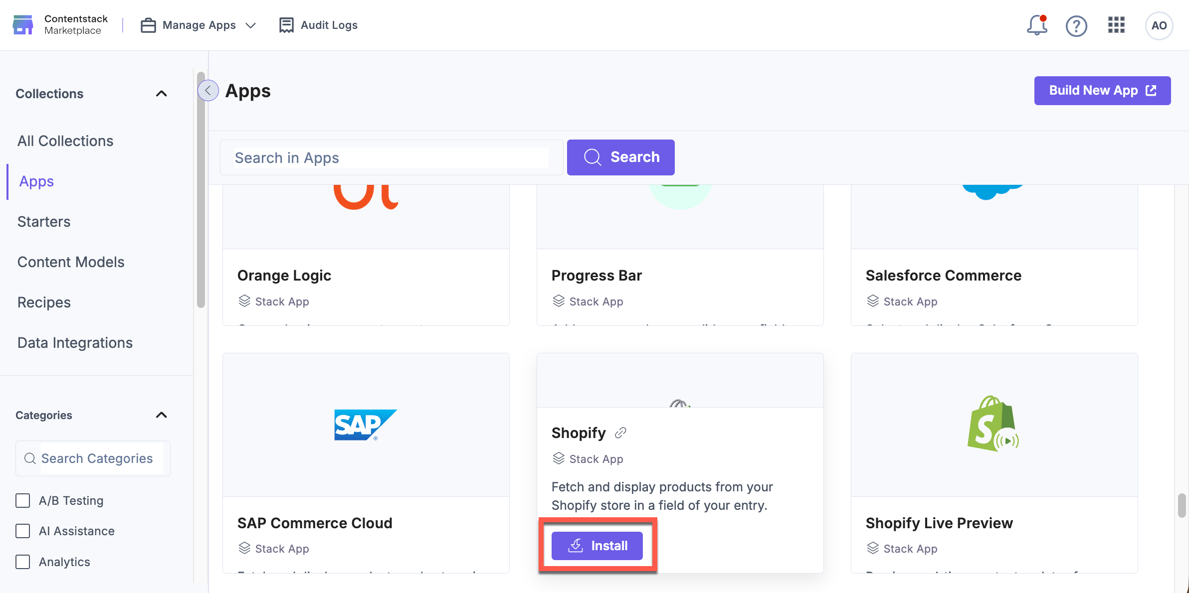
Task: Open Shopify Live Preview app title
Action: pyautogui.click(x=939, y=523)
